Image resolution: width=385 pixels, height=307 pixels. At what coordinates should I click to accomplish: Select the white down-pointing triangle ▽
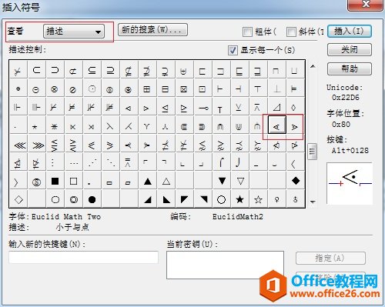pos(240,182)
